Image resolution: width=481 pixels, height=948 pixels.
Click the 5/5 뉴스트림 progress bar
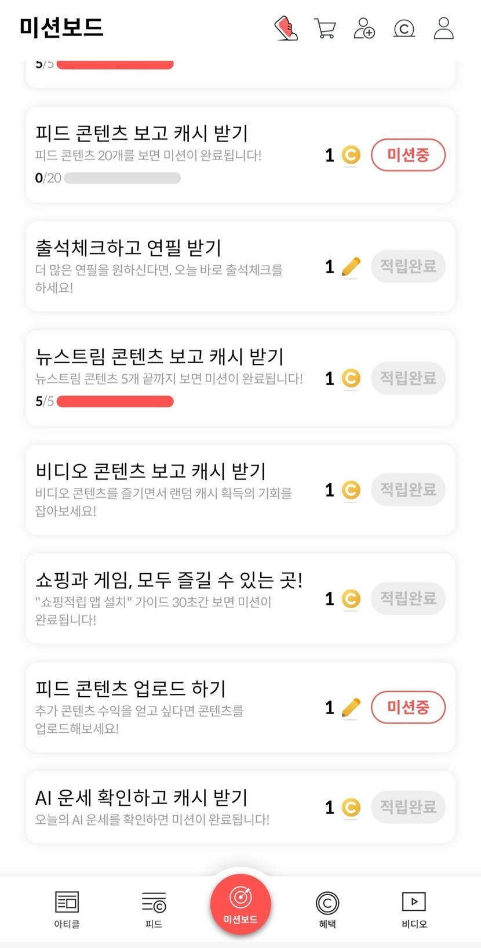[x=115, y=401]
